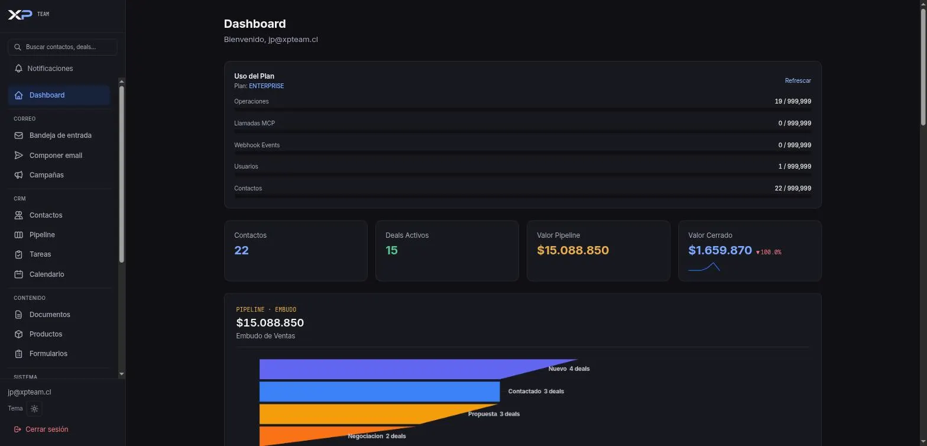The height and width of the screenshot is (446, 927).
Task: Click the 'Usuarios' usage label
Action: 246,166
